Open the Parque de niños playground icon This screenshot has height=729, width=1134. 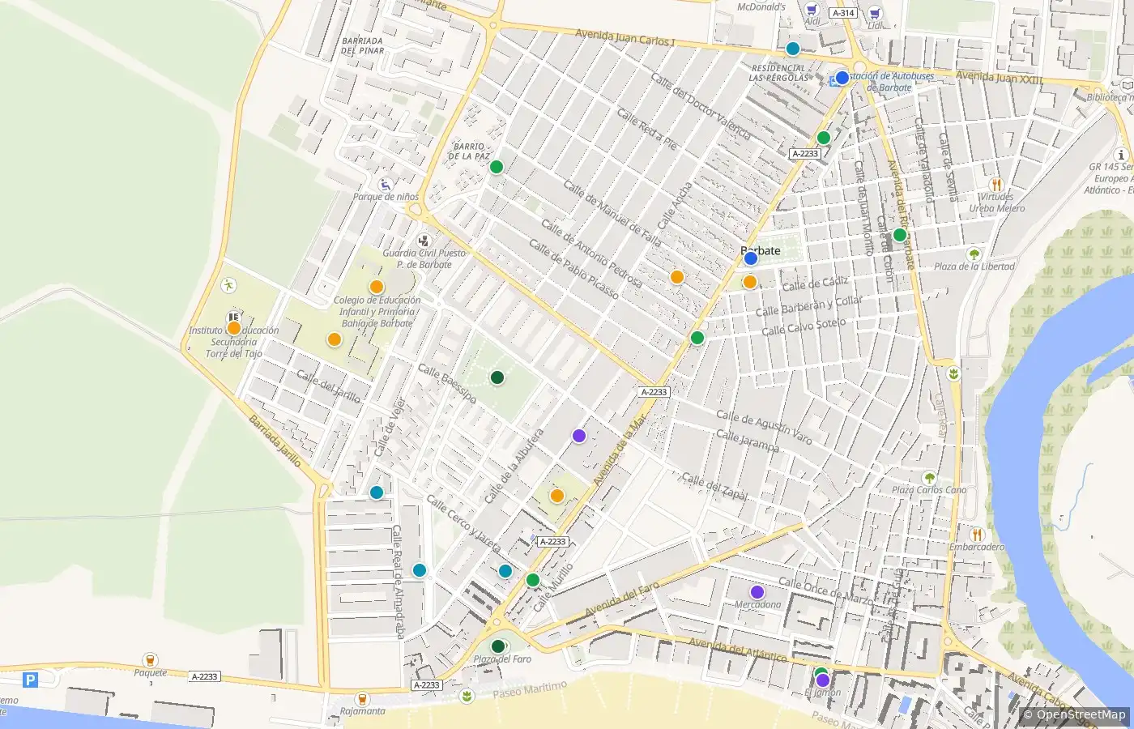[x=386, y=185]
